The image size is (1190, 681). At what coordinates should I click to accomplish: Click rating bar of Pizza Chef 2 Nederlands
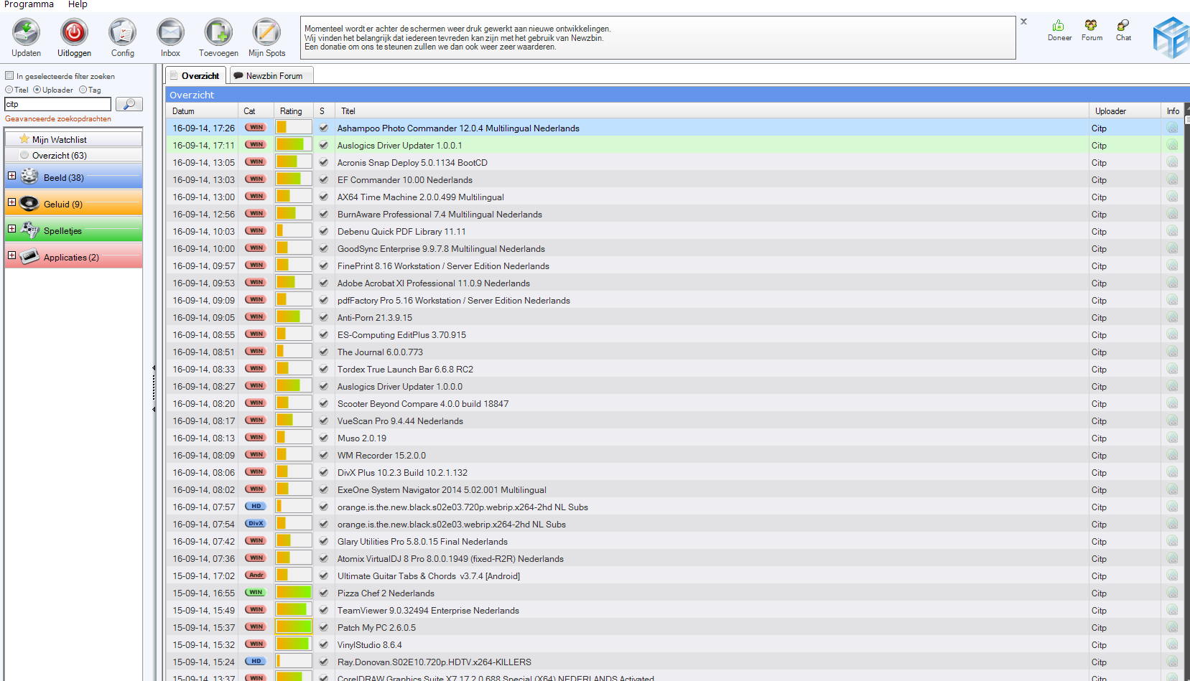point(293,593)
